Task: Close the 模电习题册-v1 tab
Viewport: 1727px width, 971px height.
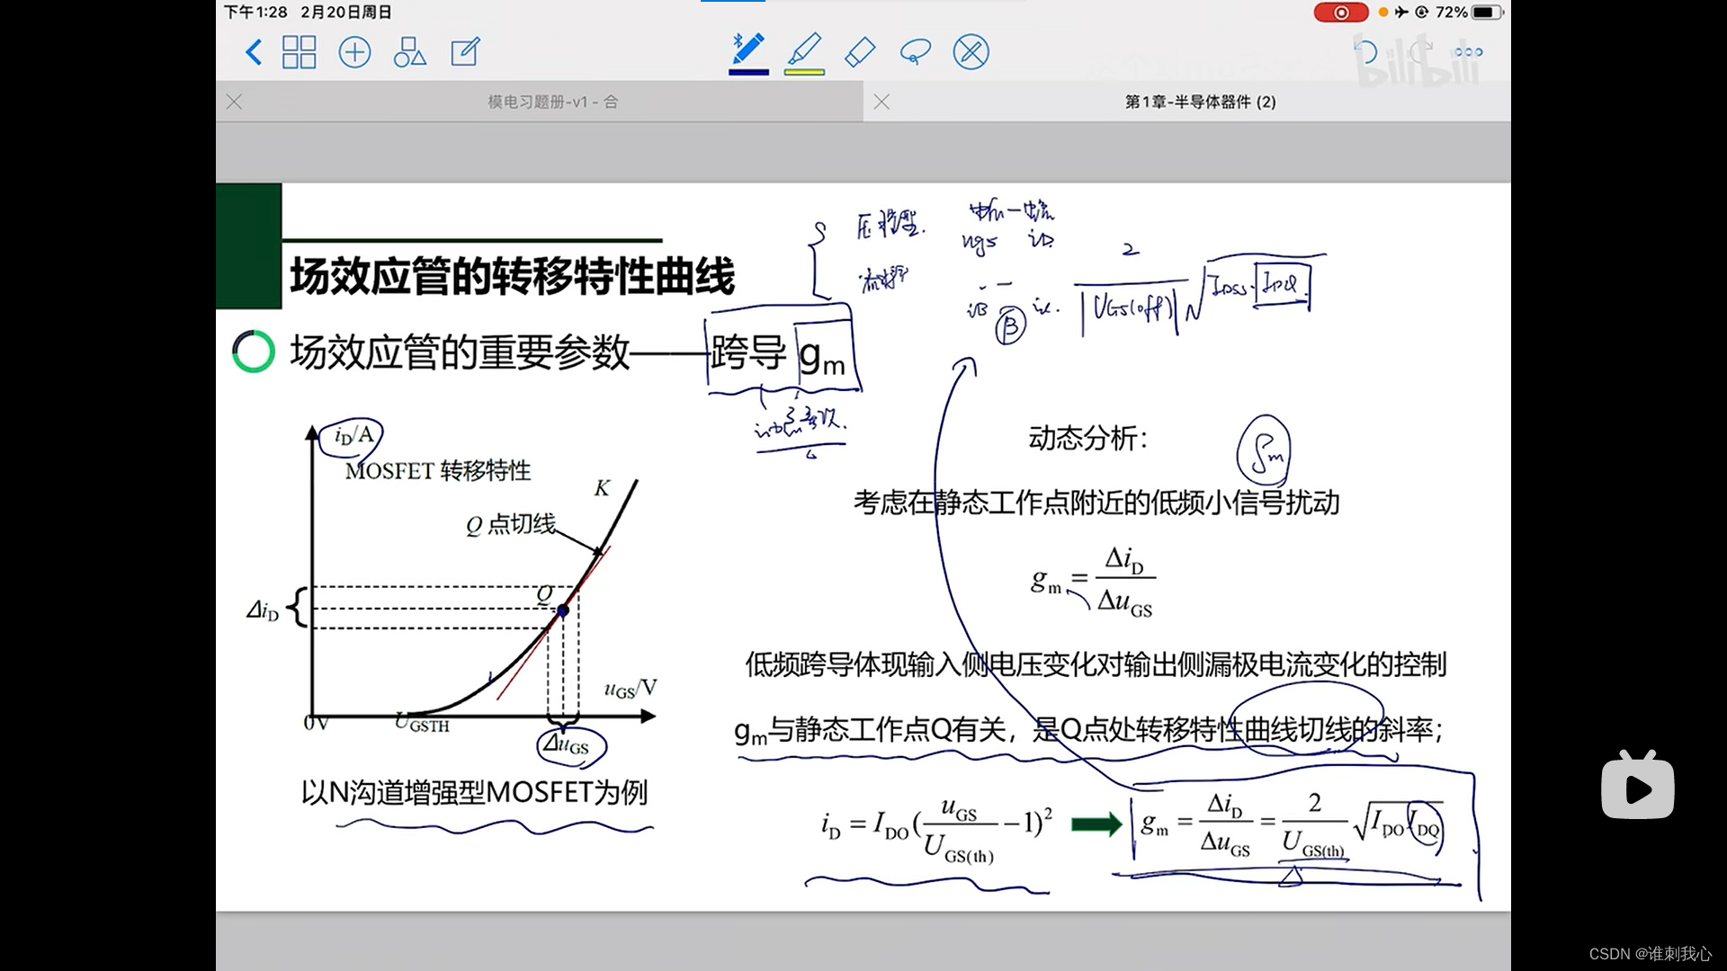Action: pyautogui.click(x=235, y=102)
